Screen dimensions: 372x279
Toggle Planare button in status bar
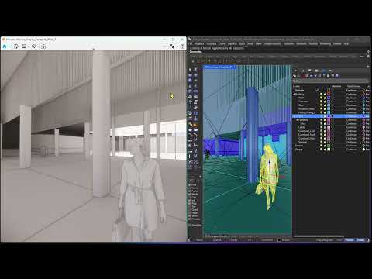[350, 240]
